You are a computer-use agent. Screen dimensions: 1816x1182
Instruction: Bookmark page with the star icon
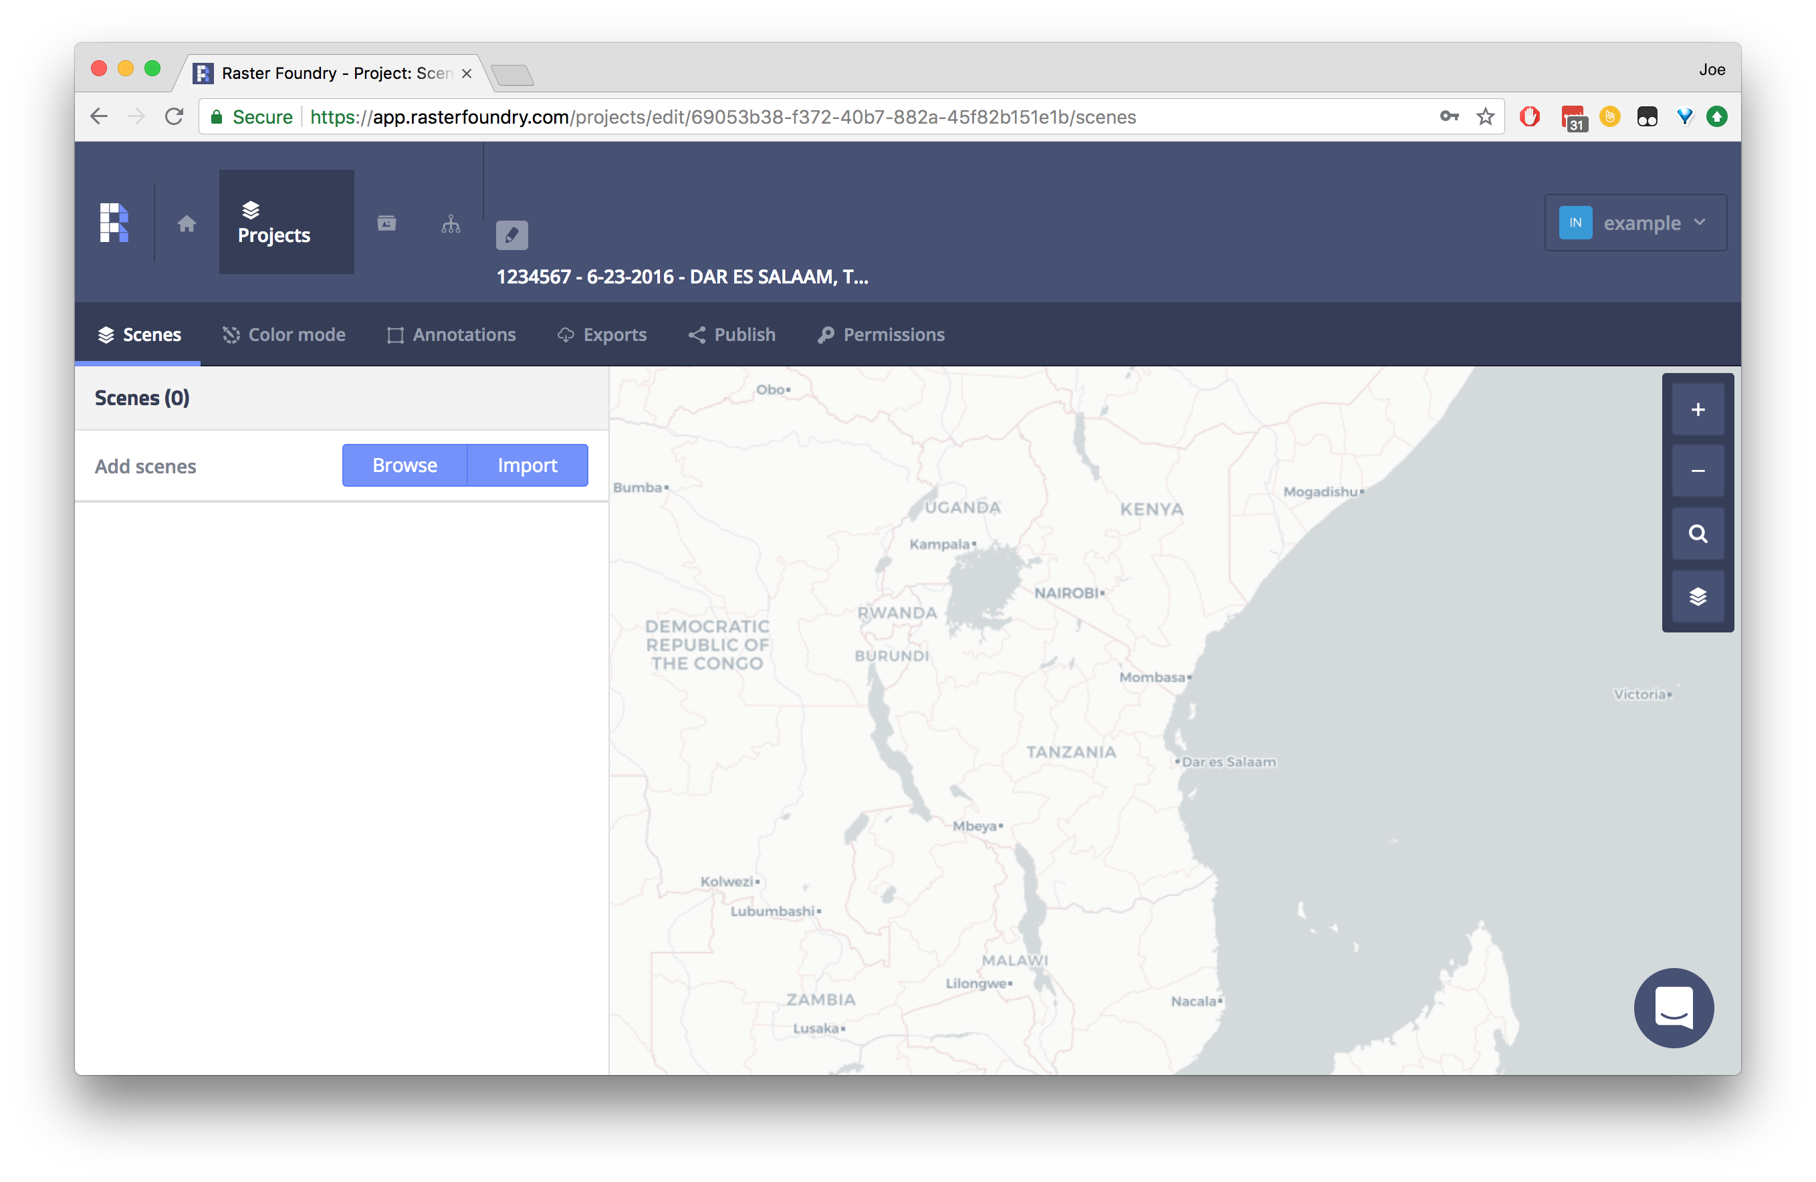[x=1485, y=116]
